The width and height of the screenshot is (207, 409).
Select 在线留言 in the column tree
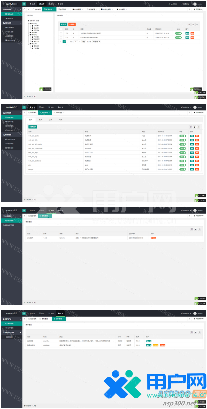[36, 48]
